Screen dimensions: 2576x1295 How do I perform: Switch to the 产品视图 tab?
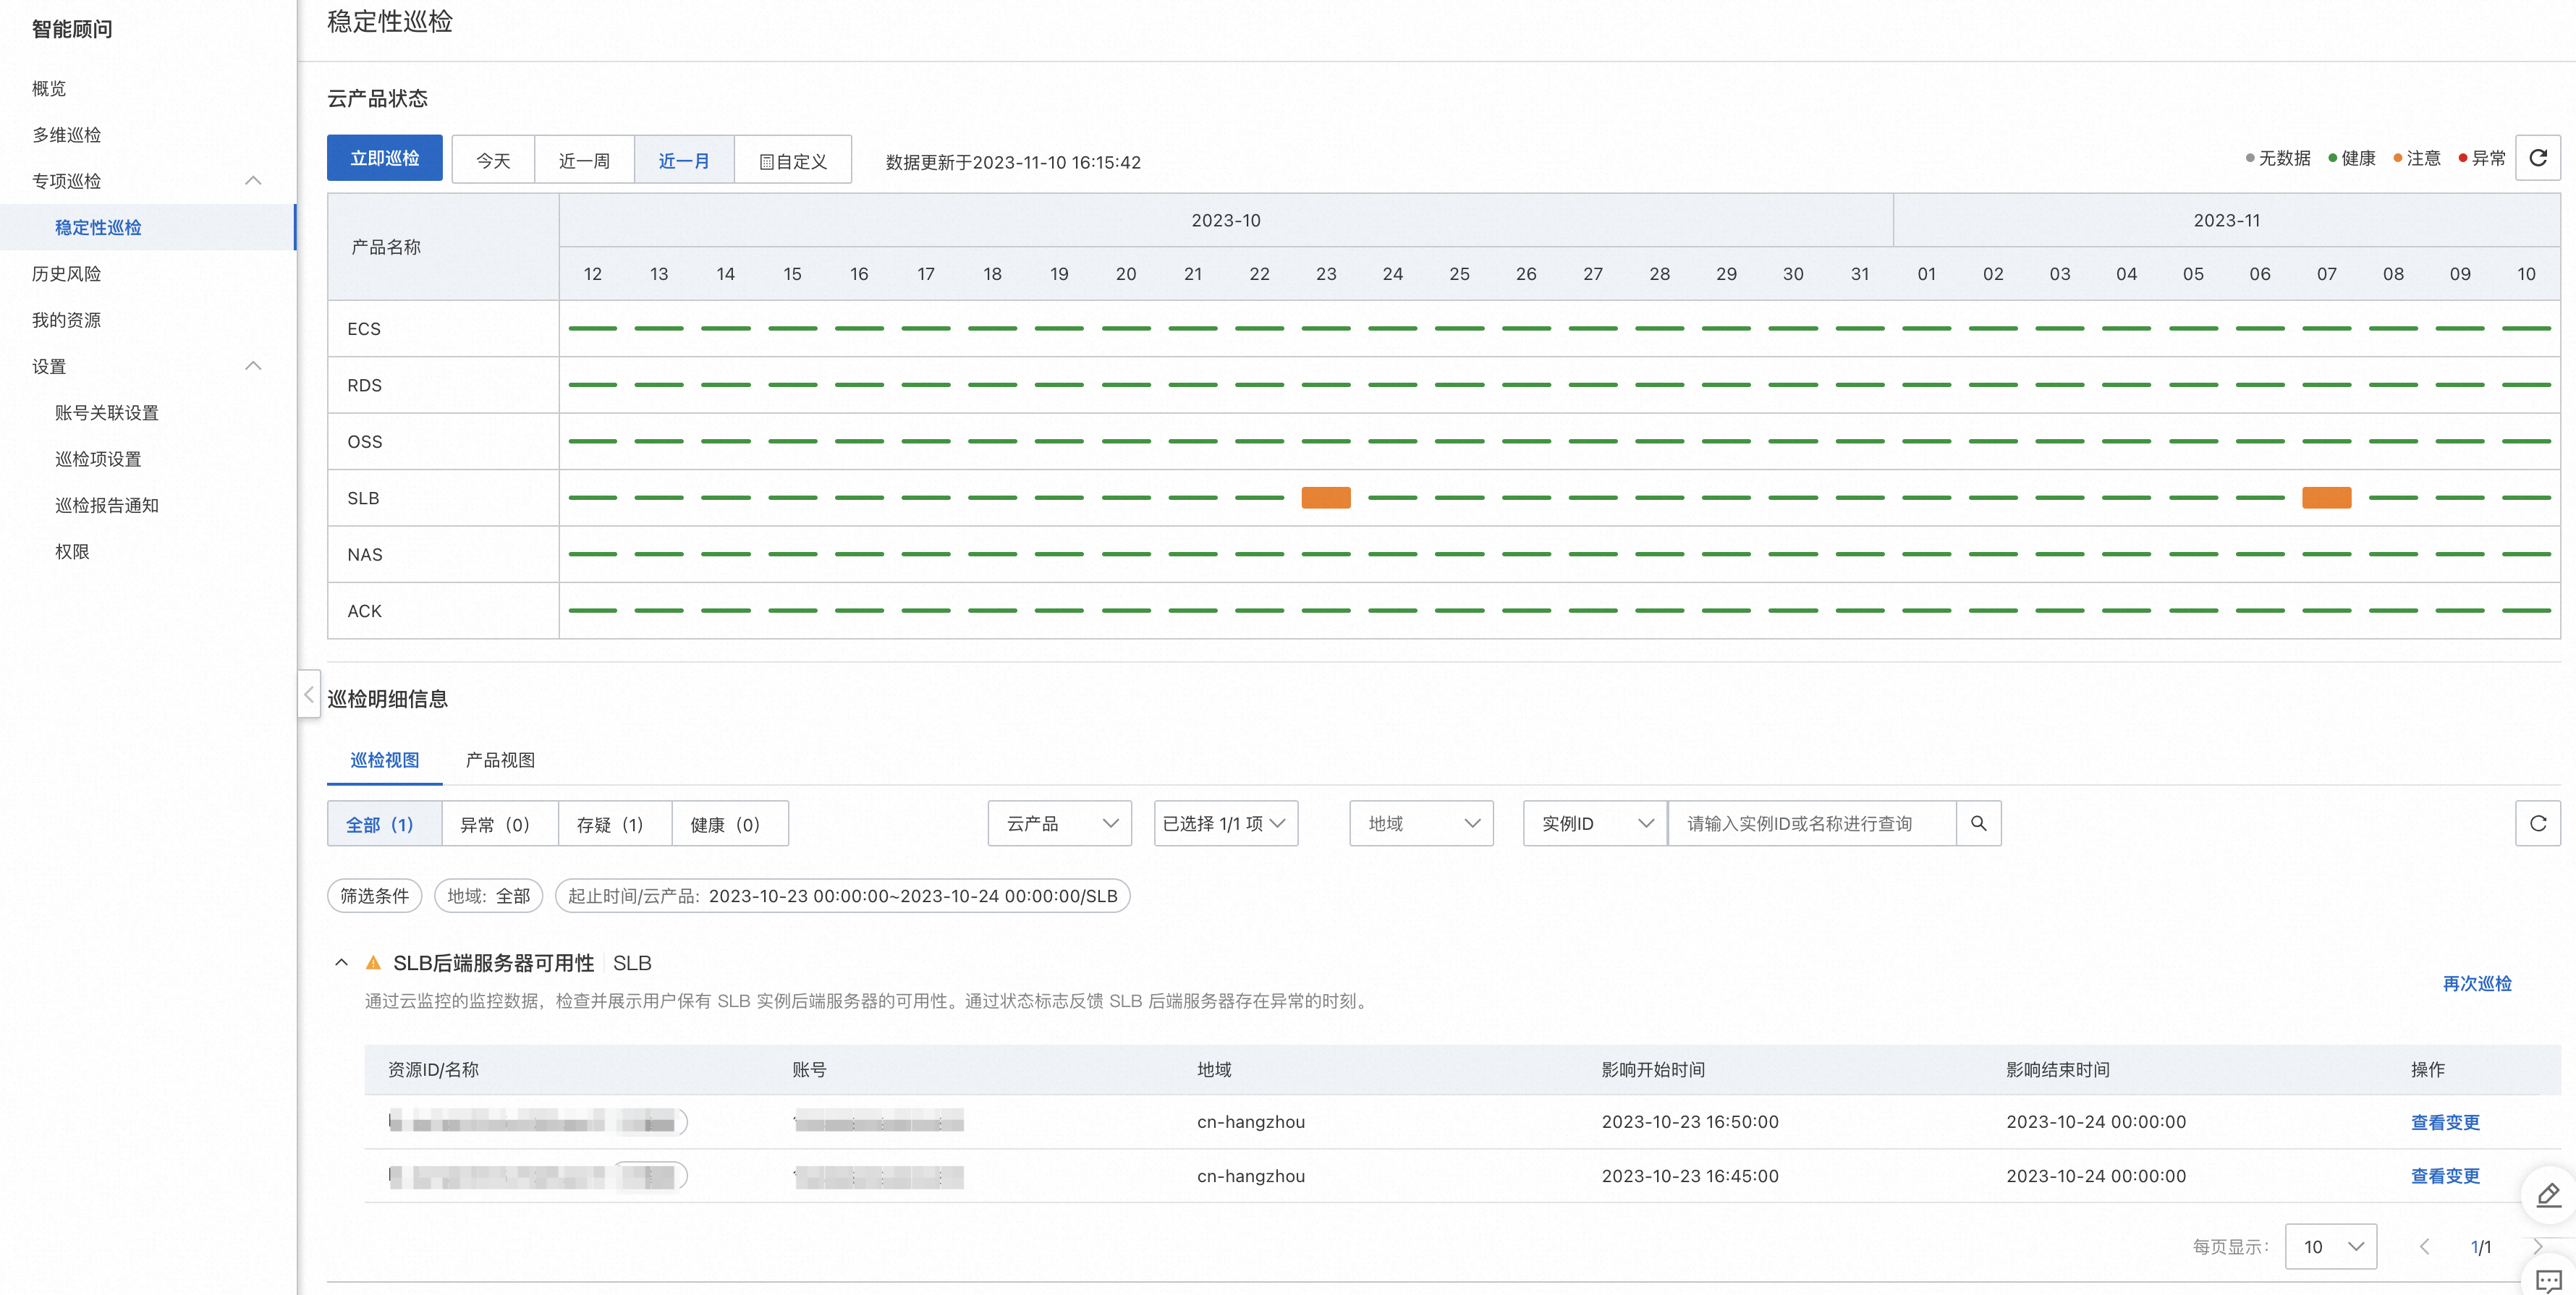click(500, 760)
